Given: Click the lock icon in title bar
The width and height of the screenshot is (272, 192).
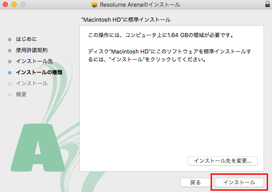Looking at the screenshot, I should [268, 4].
